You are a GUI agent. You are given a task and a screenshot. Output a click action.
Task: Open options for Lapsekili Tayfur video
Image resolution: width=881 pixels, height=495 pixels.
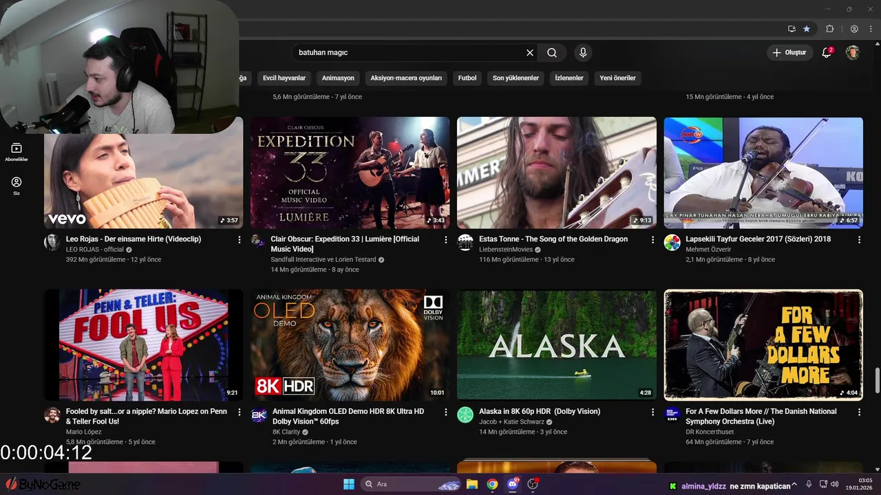tap(859, 239)
